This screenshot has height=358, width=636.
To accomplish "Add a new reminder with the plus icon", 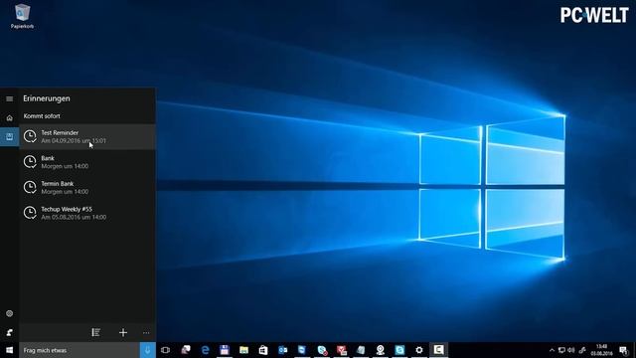I will tap(123, 332).
